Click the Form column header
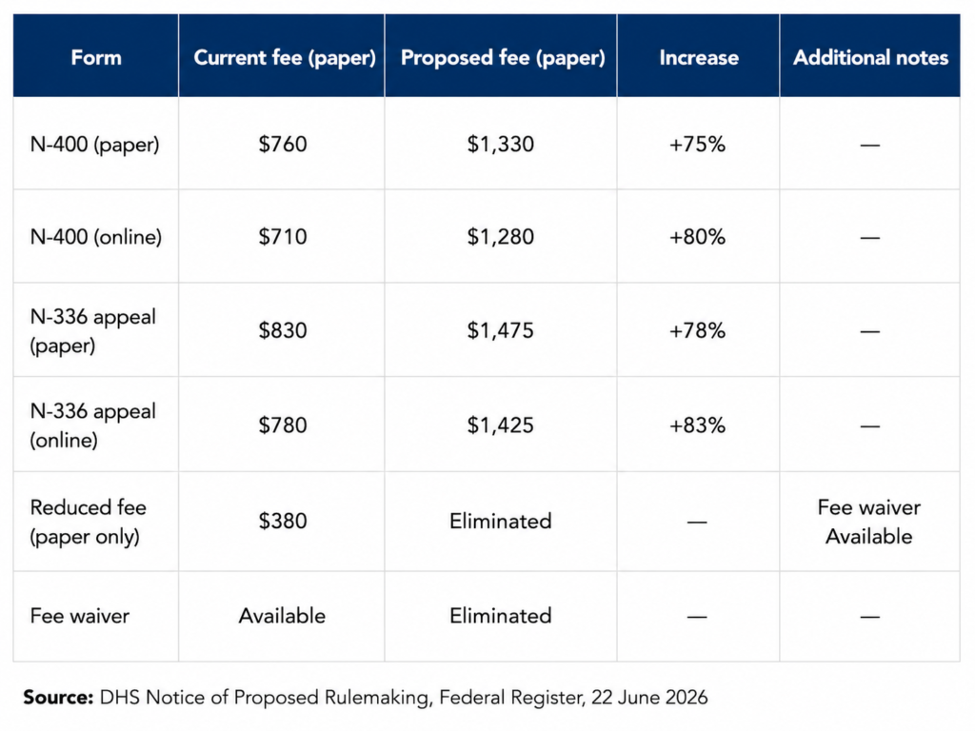Viewport: 975px width, 731px height. pyautogui.click(x=96, y=57)
